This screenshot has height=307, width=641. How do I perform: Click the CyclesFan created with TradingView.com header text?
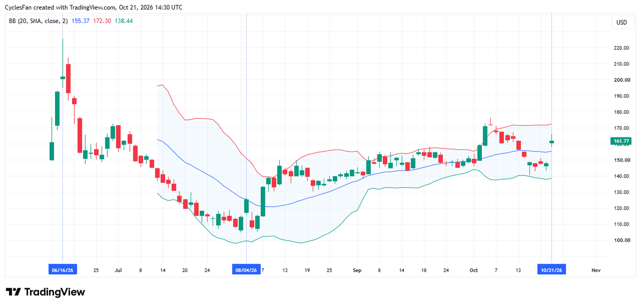[x=93, y=7]
